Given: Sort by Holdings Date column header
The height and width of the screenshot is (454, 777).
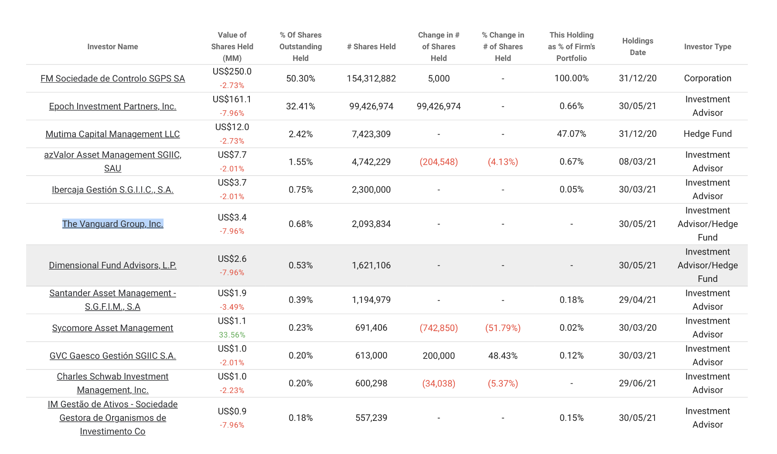Looking at the screenshot, I should click(x=637, y=47).
